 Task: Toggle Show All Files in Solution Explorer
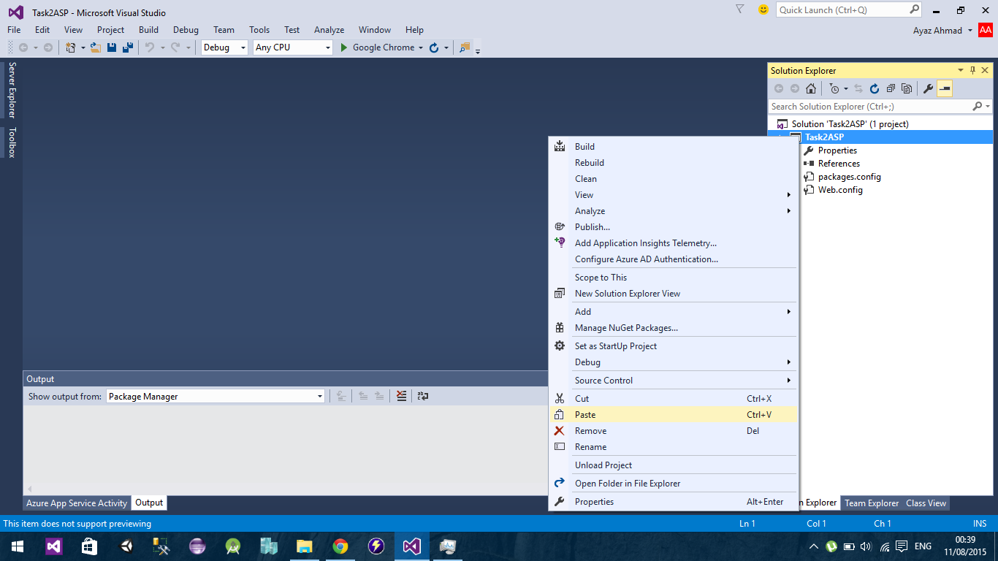(x=907, y=89)
